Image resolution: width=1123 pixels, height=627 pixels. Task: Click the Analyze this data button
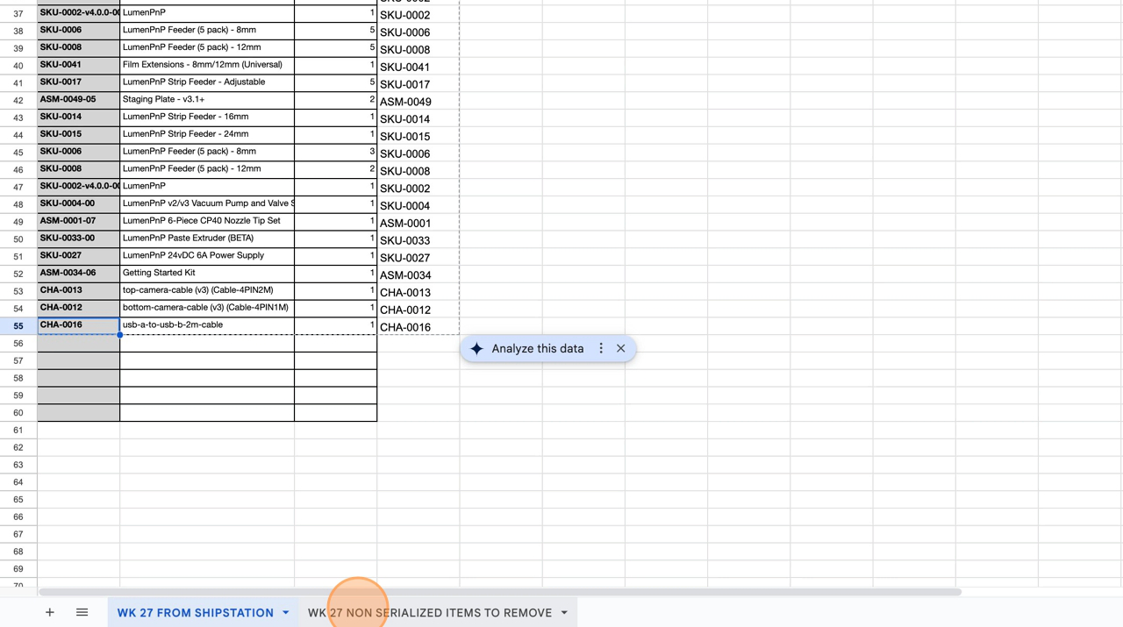[537, 349]
